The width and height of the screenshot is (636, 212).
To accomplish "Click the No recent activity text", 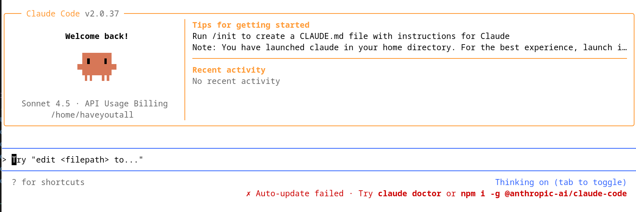I will coord(236,81).
